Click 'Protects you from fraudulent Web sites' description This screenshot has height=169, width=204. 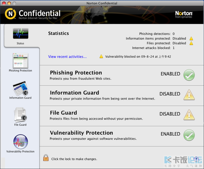point(81,79)
